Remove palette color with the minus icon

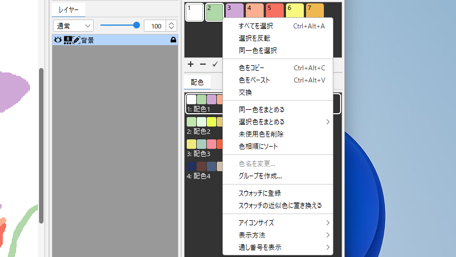pos(202,65)
